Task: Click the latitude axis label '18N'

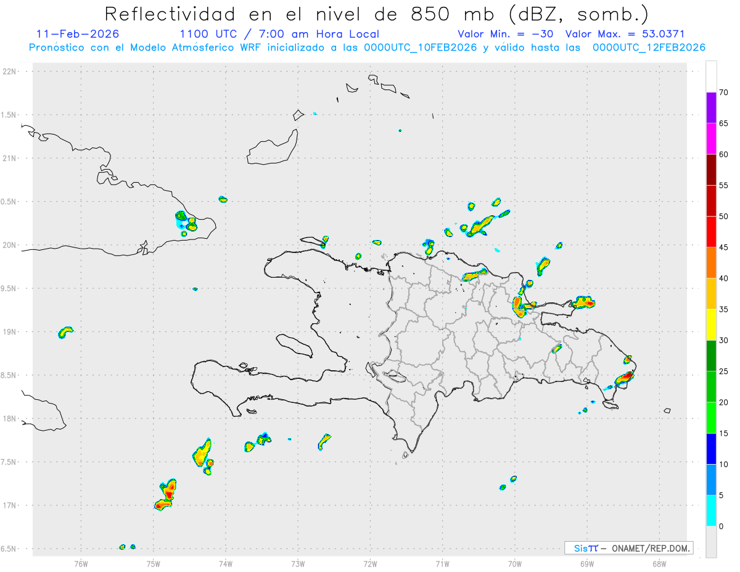Action: 9,419
